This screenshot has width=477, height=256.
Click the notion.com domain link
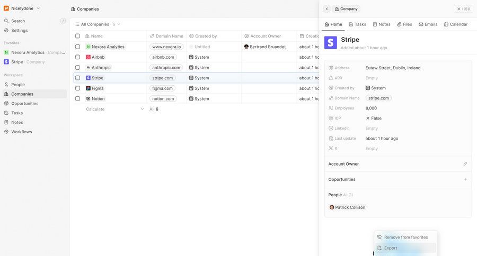coord(163,99)
